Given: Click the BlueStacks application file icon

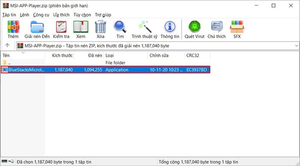Looking at the screenshot, I should (5, 70).
